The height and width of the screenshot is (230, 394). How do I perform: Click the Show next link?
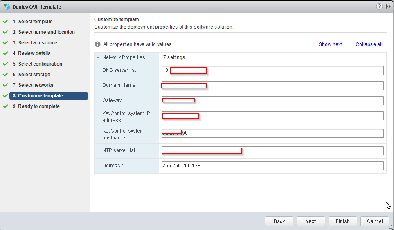click(x=332, y=44)
